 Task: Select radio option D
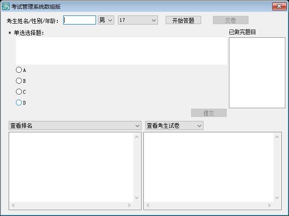click(x=21, y=103)
